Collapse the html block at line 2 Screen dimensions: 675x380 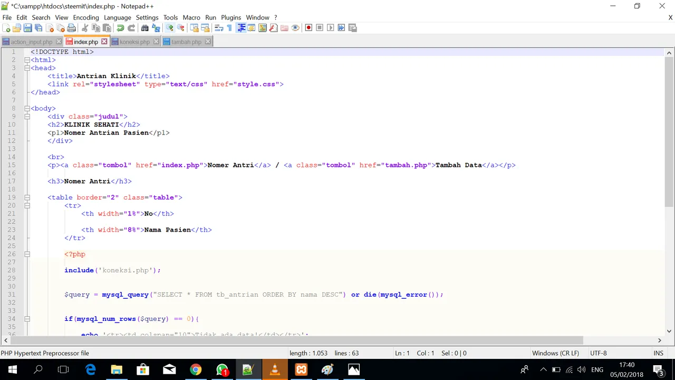pos(27,60)
